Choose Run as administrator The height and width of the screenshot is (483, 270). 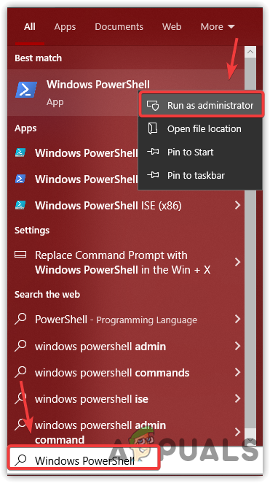tap(201, 105)
